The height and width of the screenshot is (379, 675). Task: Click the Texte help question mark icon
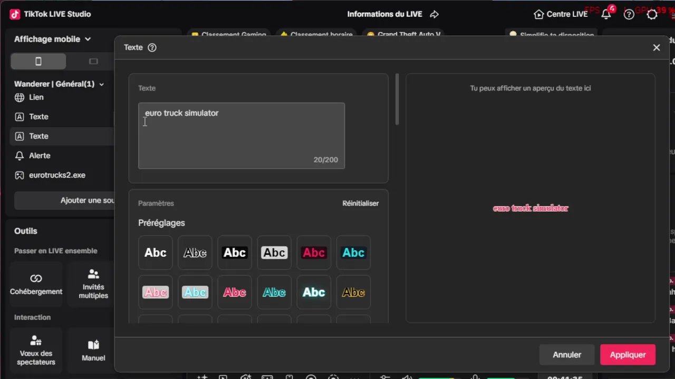tap(152, 47)
